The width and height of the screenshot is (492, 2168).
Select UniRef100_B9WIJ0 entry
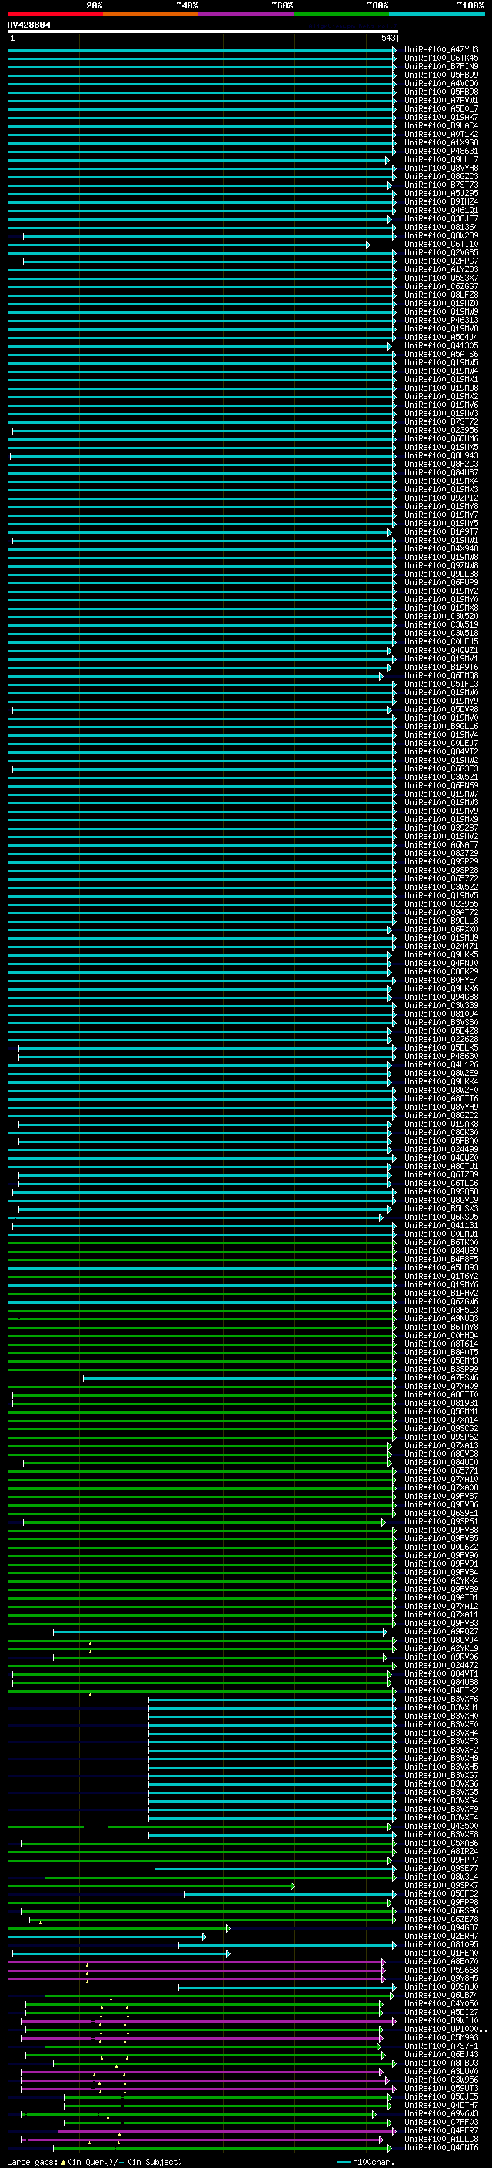coord(441,2020)
